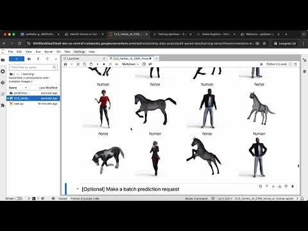Copy the selected cell from the notebook toolbar

85,64
